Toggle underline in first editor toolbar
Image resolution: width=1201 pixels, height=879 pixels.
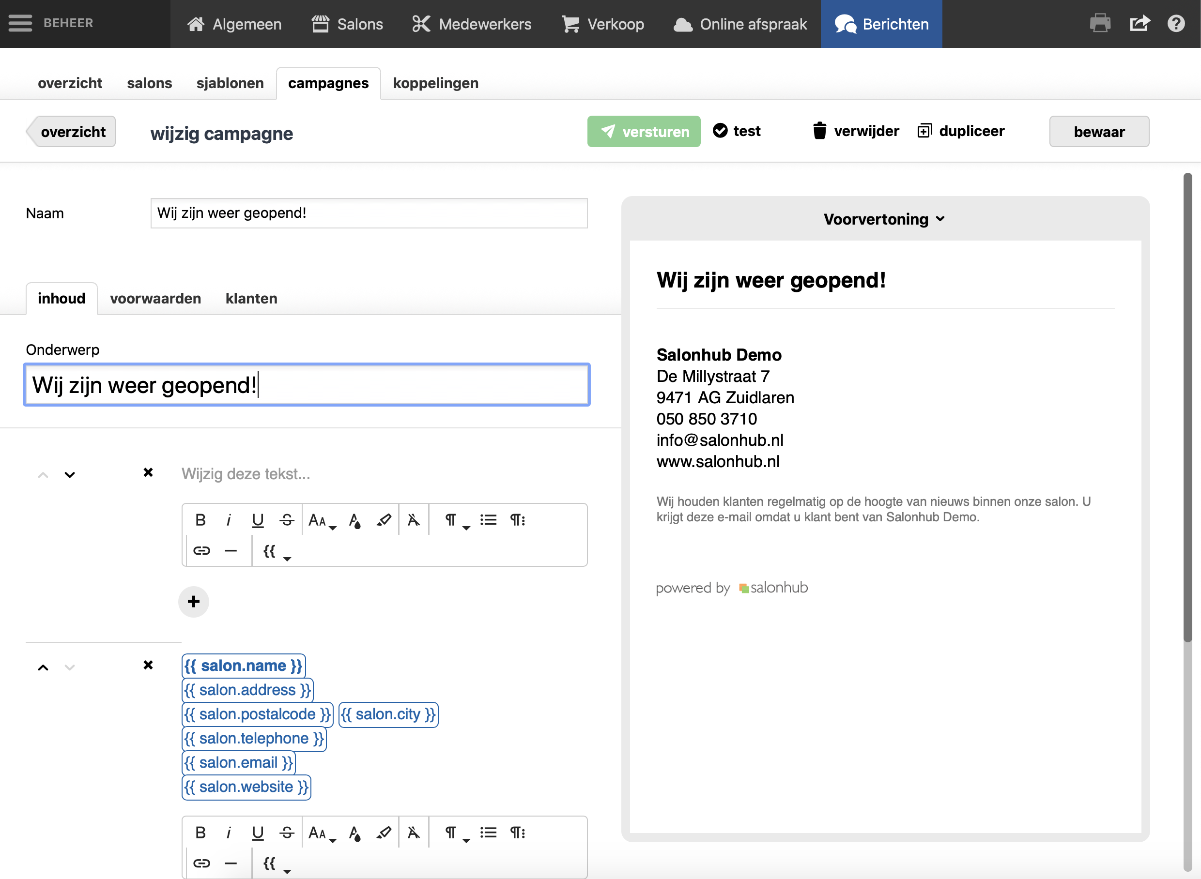258,520
